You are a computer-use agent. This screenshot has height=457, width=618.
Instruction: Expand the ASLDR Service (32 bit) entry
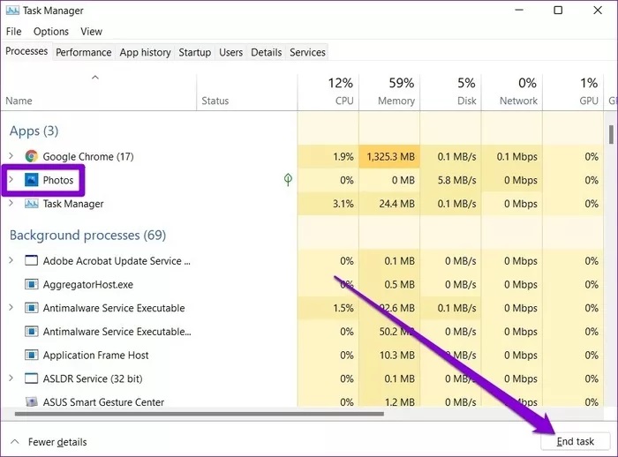(x=11, y=378)
